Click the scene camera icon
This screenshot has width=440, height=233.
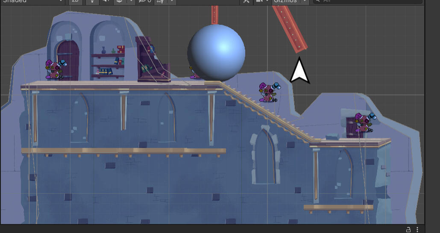[259, 1]
